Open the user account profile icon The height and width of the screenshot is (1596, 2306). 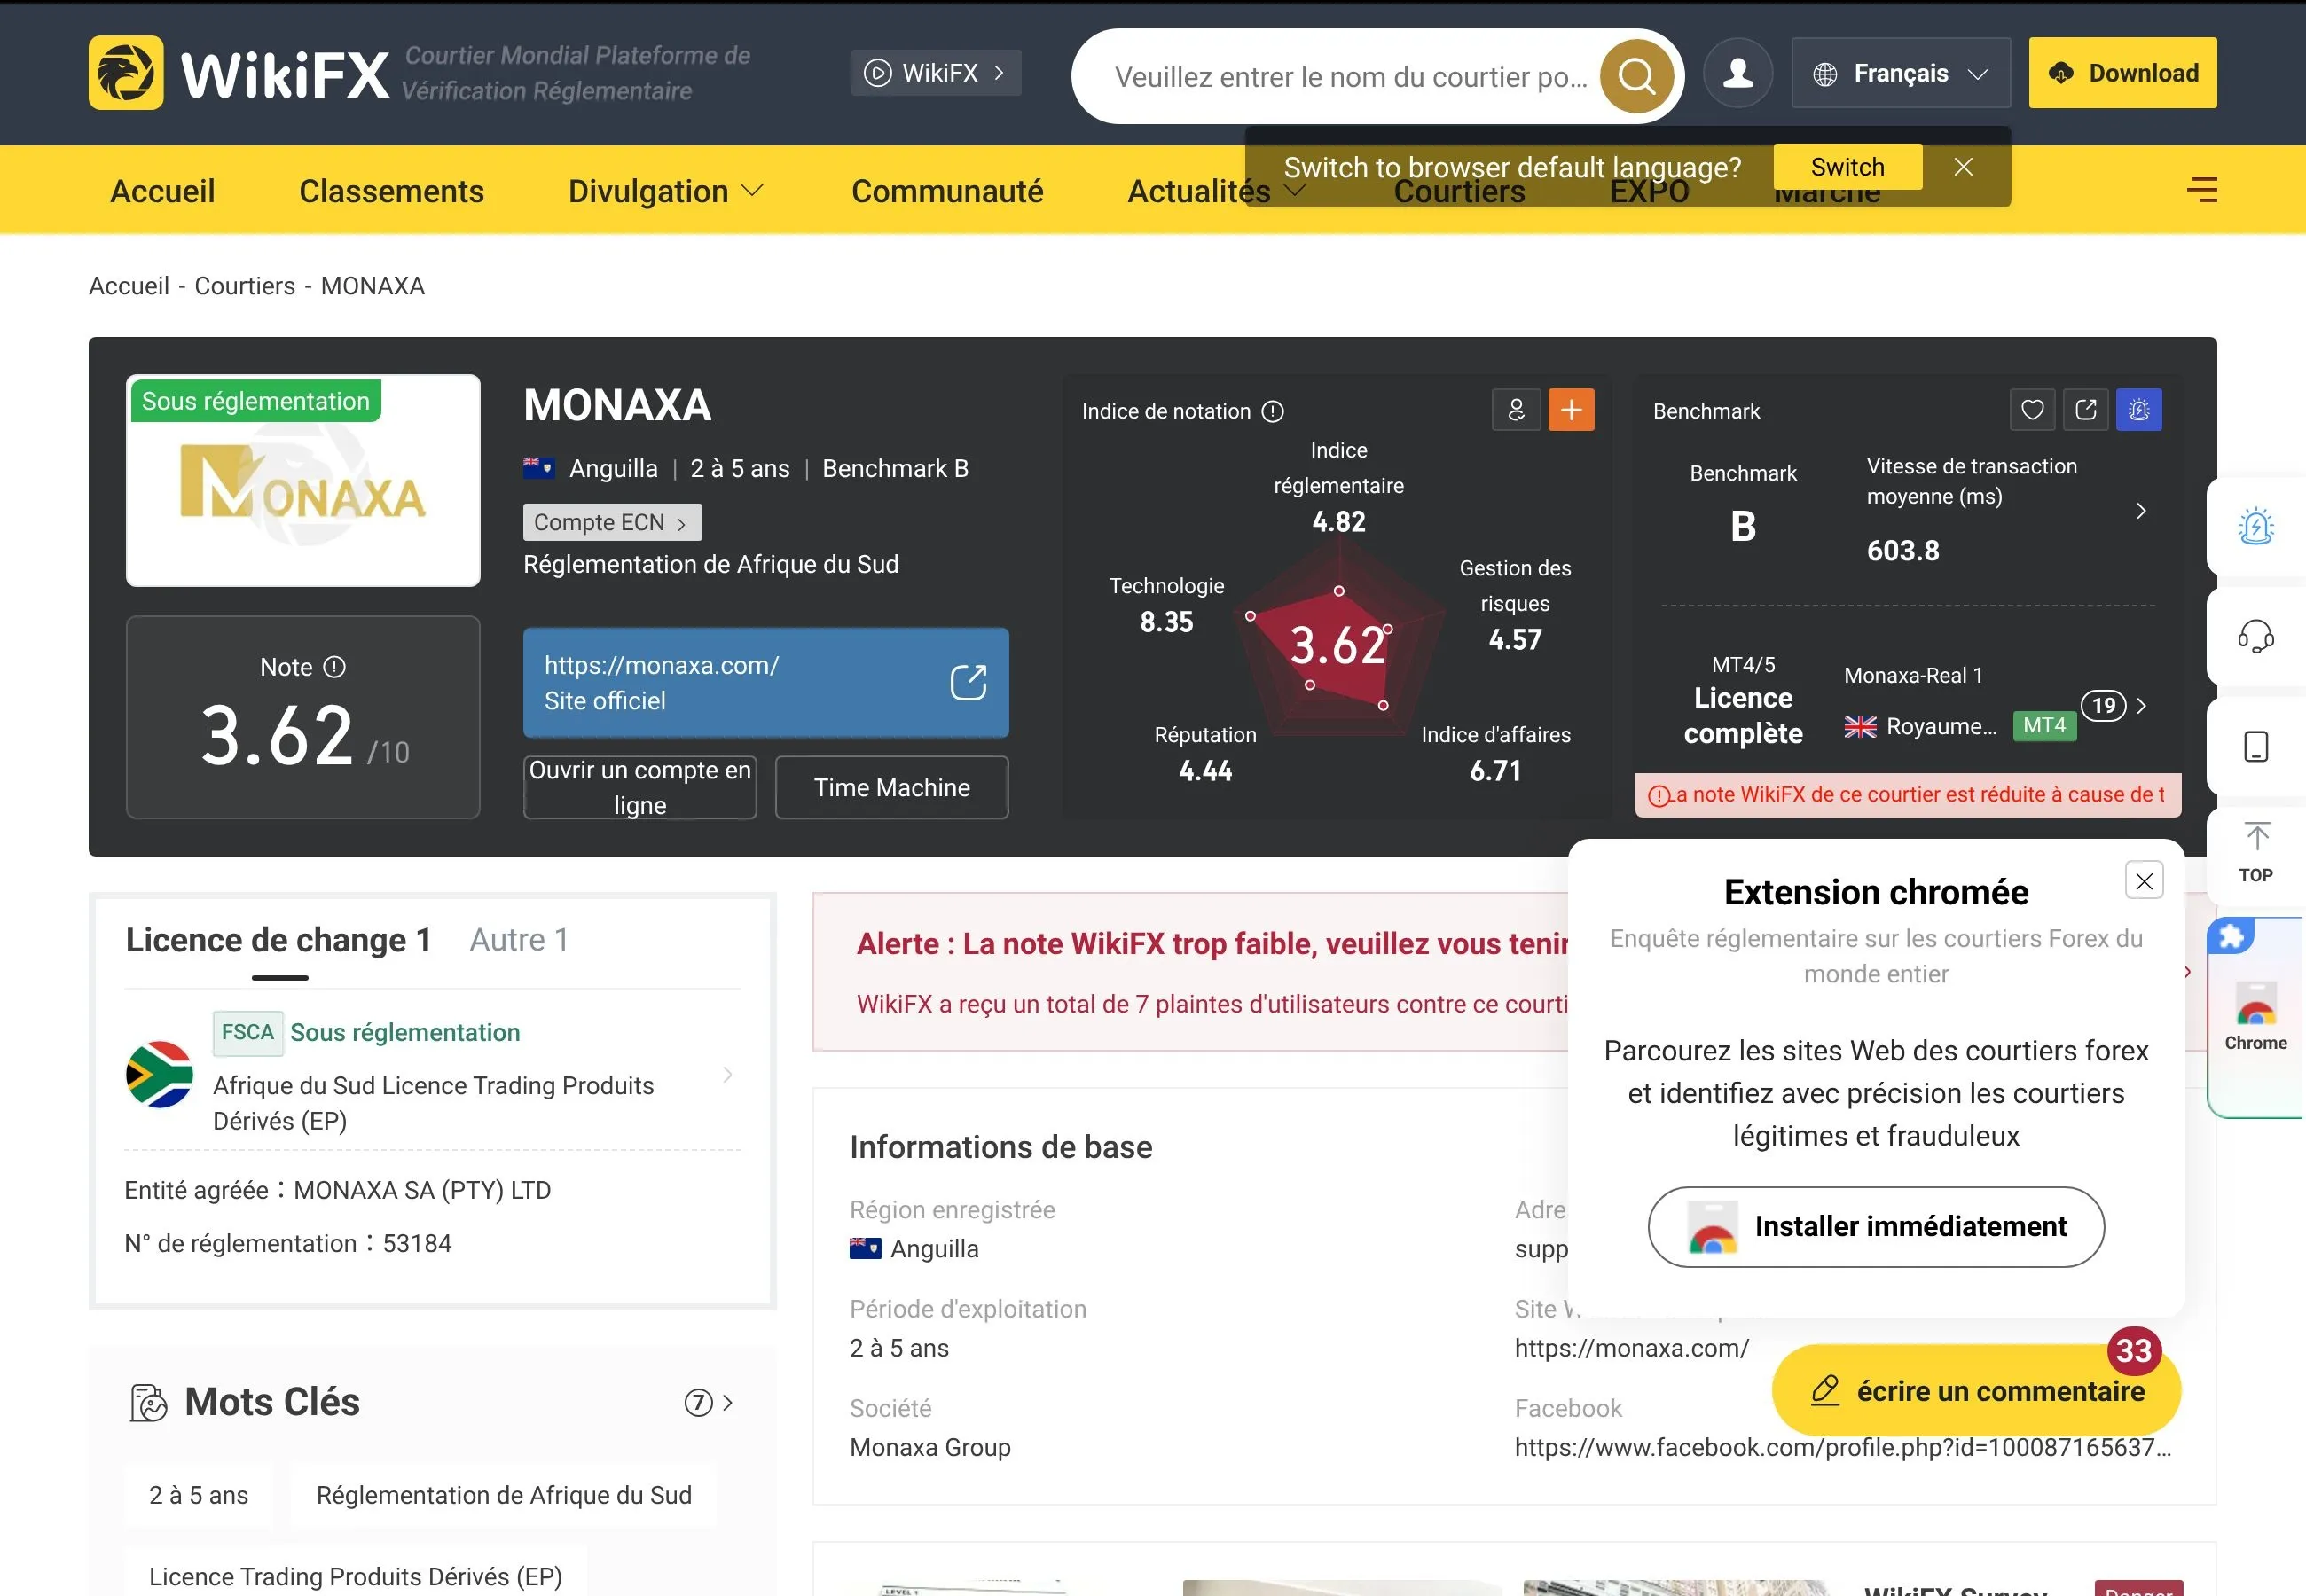(1738, 73)
